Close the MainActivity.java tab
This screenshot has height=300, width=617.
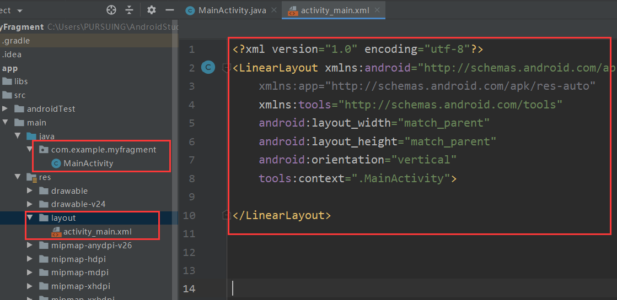click(274, 10)
